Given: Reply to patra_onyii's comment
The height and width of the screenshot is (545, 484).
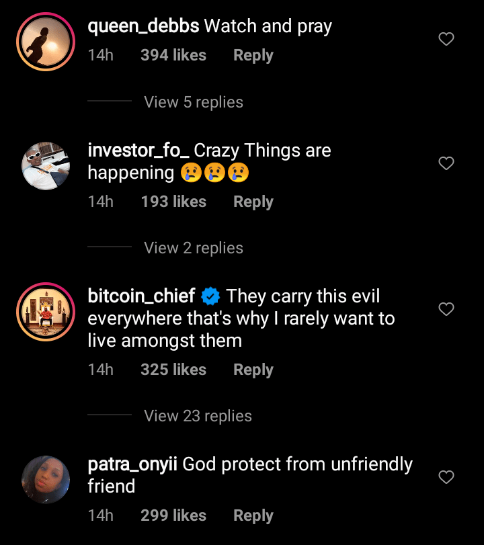Looking at the screenshot, I should point(253,515).
